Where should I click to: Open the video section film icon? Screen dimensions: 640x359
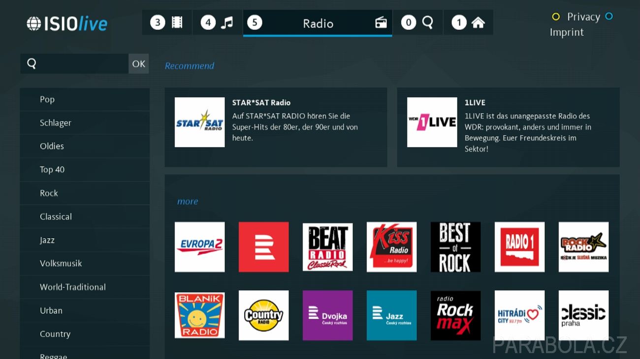[177, 22]
